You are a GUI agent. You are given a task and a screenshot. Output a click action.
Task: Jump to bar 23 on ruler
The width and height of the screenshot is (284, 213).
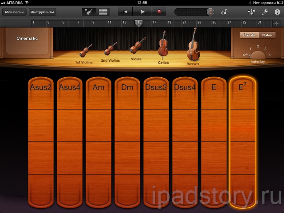[199, 22]
